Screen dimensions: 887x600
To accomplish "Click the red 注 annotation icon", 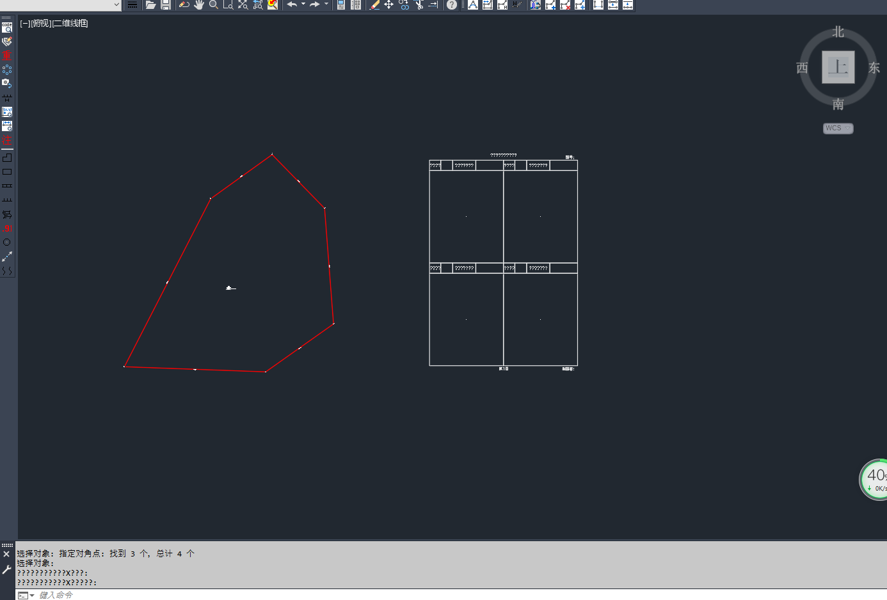I will [7, 139].
